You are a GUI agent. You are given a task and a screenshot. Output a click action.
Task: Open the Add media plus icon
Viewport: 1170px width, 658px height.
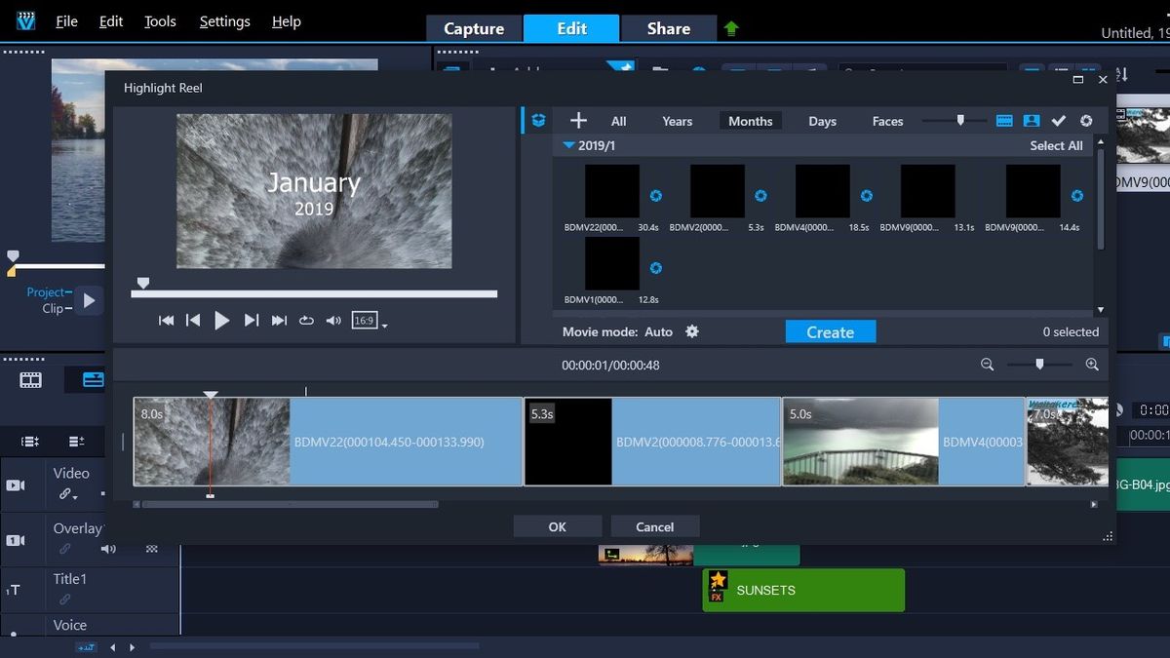pos(579,120)
